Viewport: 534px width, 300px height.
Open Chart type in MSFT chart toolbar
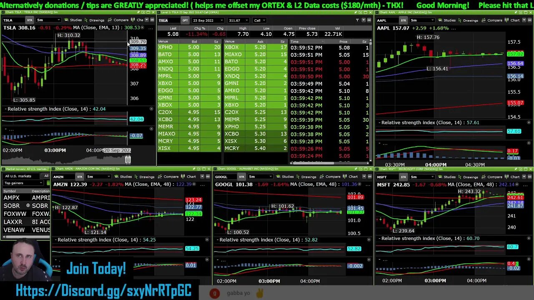[x=512, y=177]
